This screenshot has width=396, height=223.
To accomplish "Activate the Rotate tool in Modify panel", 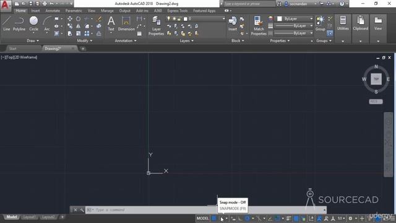I will pyautogui.click(x=79, y=19).
